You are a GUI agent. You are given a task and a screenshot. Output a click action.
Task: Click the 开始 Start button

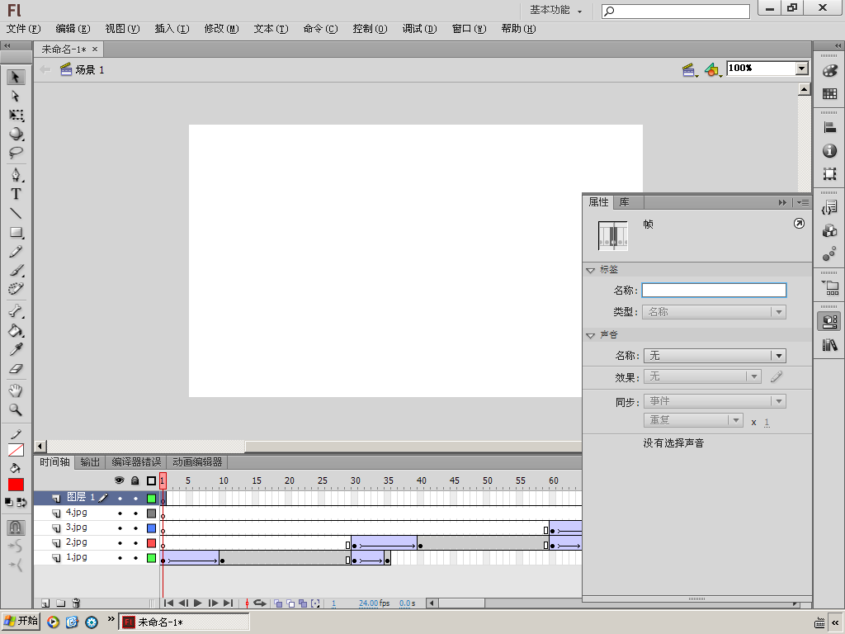tap(21, 621)
